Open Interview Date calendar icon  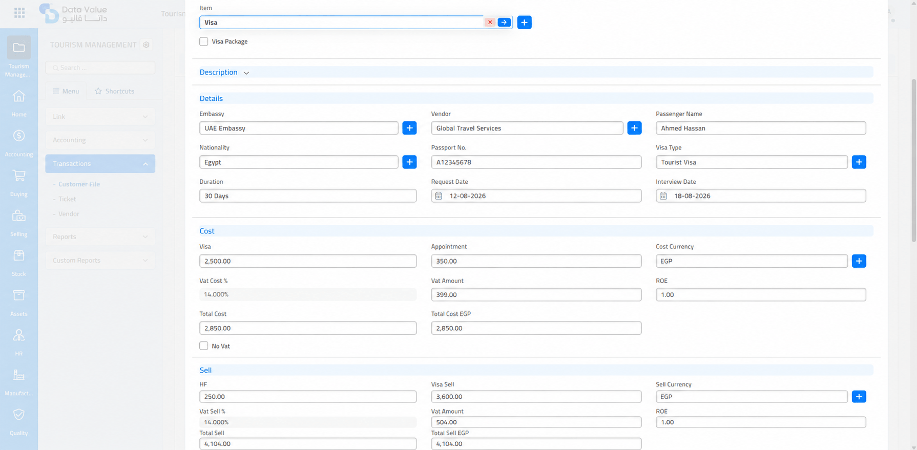[x=663, y=196]
